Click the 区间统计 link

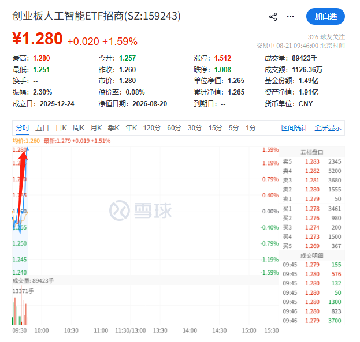pyautogui.click(x=295, y=127)
